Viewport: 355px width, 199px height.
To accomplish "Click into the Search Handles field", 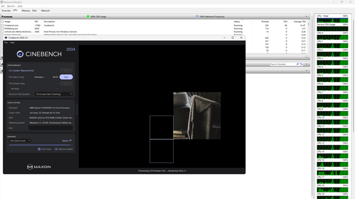I will (282, 64).
